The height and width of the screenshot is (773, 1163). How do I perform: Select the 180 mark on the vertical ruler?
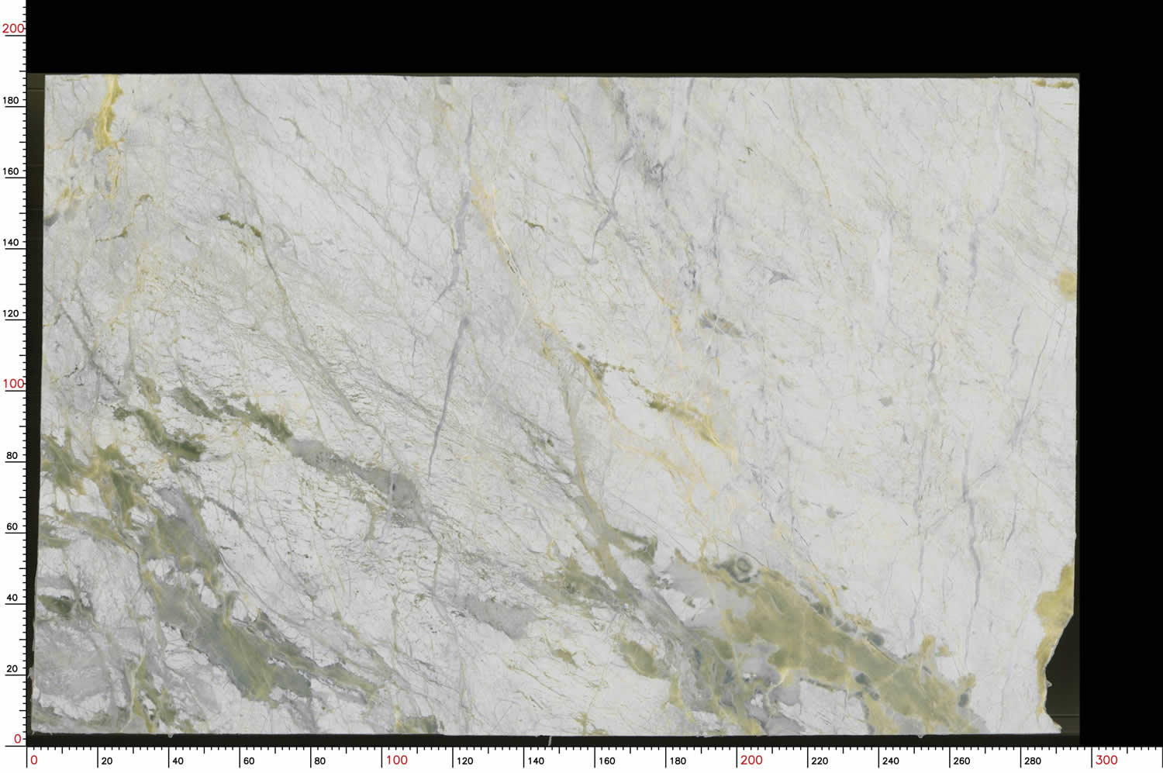click(11, 100)
